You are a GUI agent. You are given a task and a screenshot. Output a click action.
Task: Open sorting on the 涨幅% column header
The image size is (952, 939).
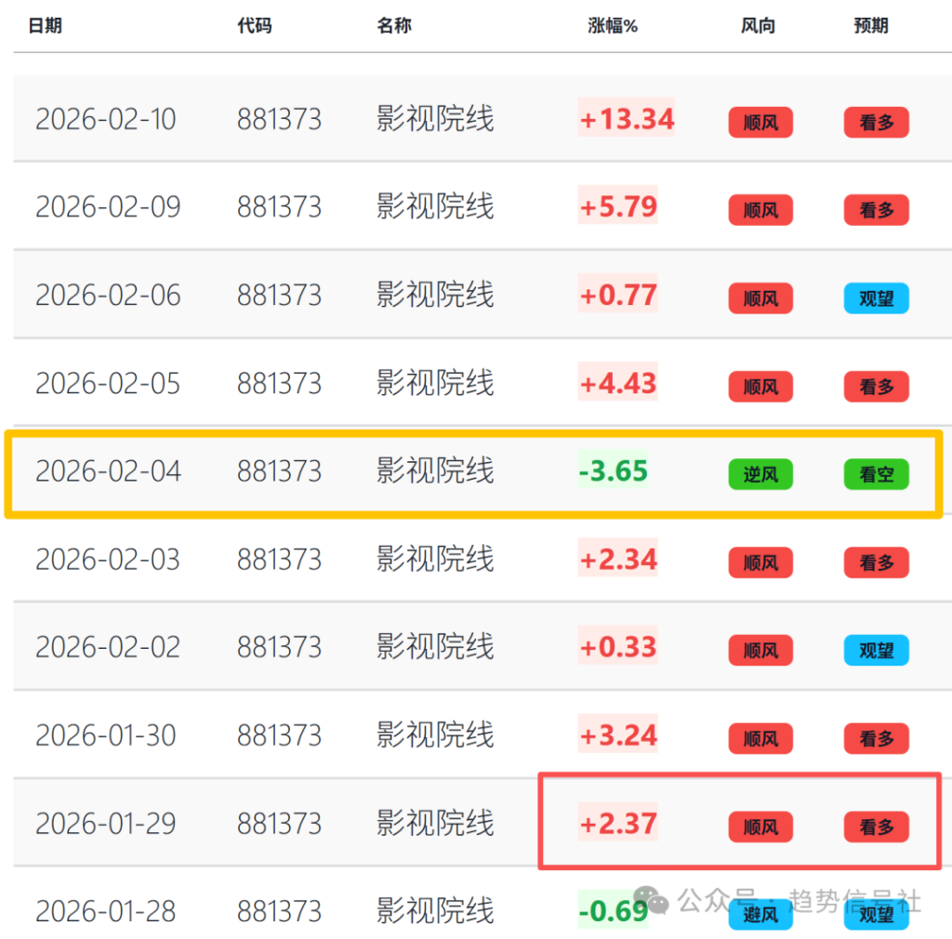tap(612, 26)
